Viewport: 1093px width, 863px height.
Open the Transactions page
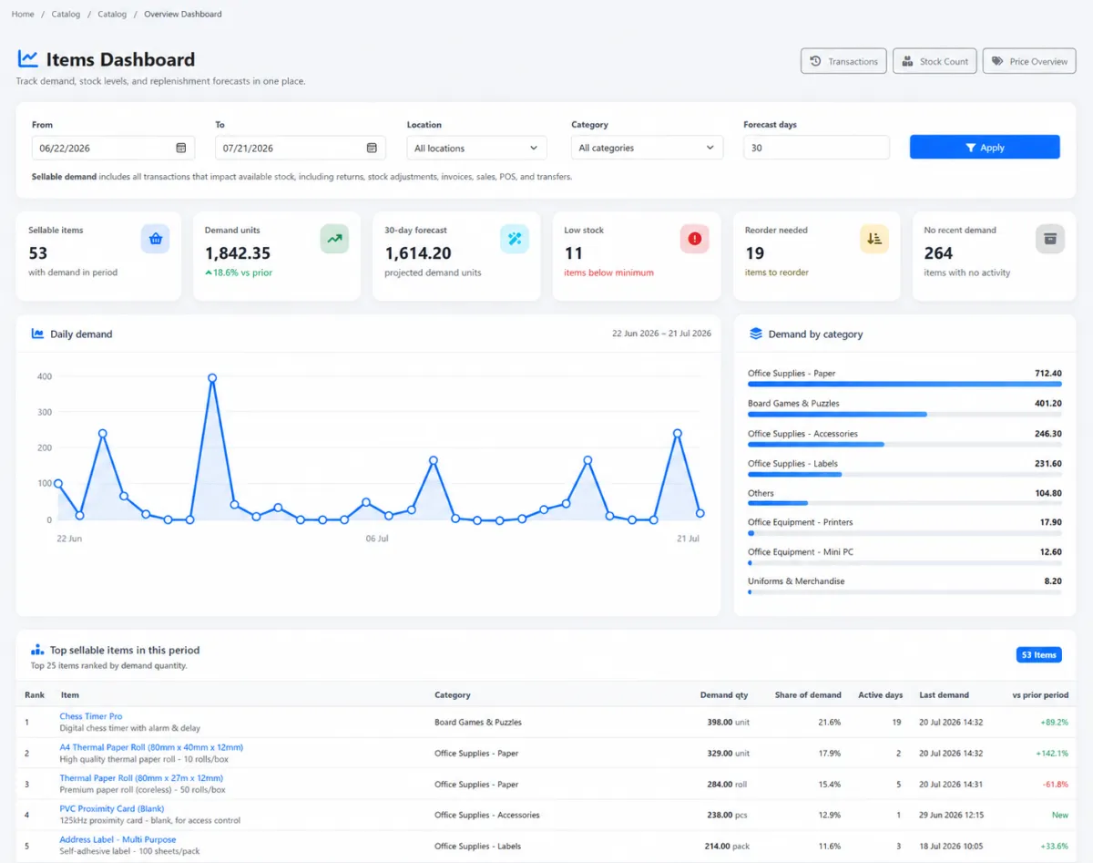point(843,61)
